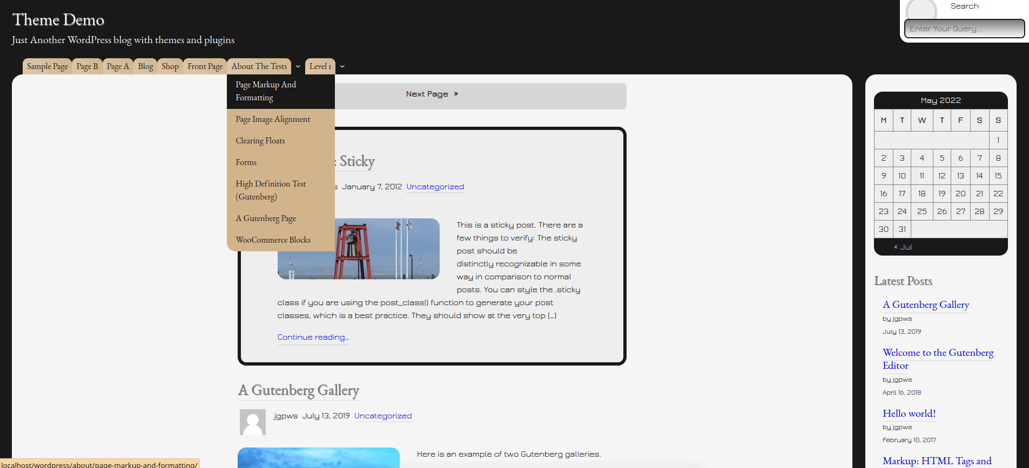Screen dimensions: 1029x468
Task: Click Continue reading link
Action: tap(313, 337)
